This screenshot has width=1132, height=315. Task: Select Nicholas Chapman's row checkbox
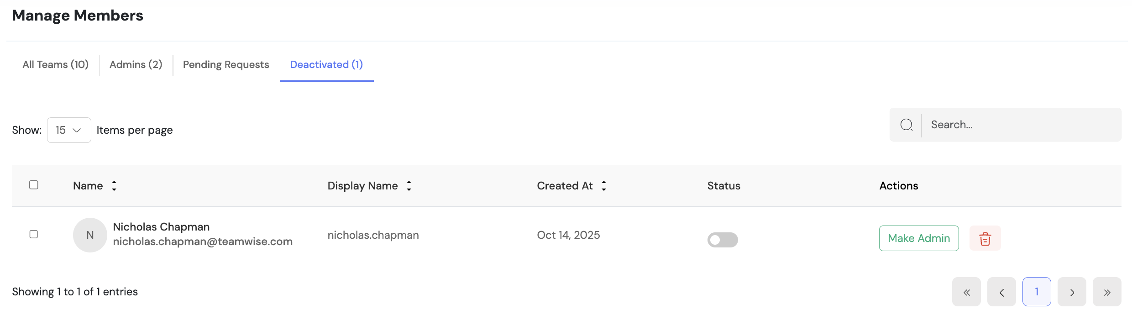coord(34,234)
